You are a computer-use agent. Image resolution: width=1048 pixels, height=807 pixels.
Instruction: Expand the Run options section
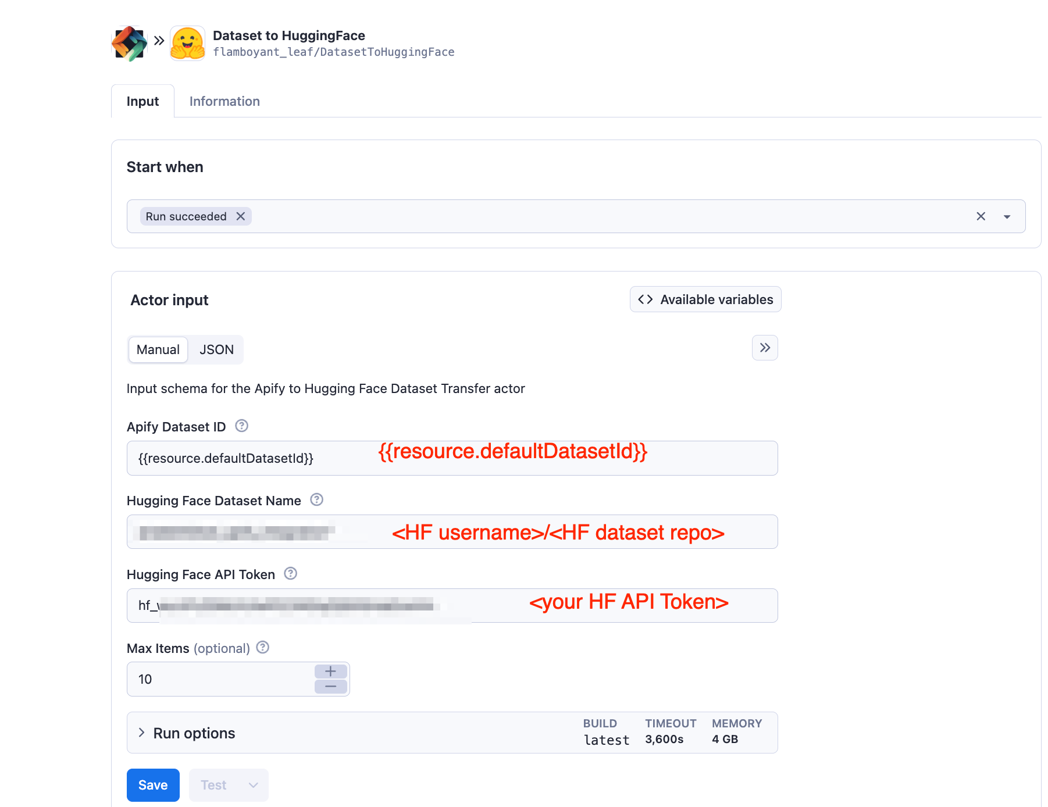click(x=452, y=733)
